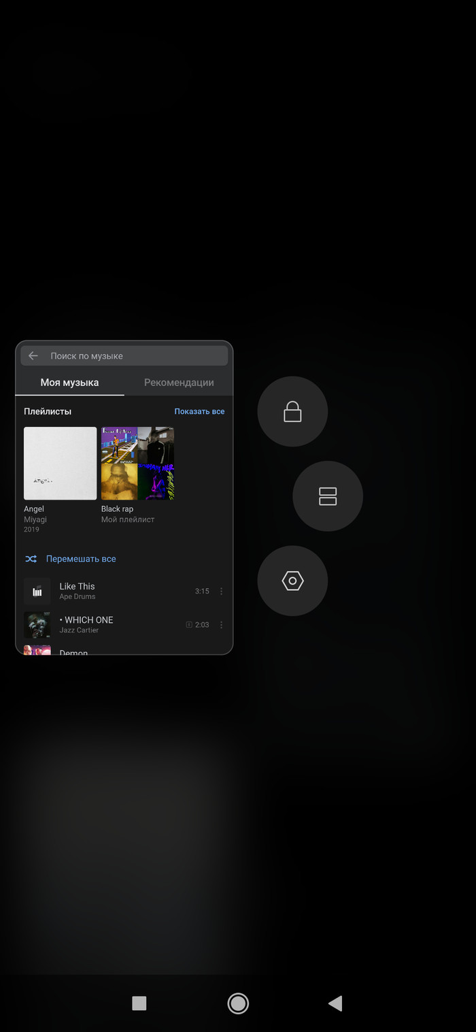Open the three-dot menu for WHICH ONE
Viewport: 476px width, 1032px height.
click(221, 625)
